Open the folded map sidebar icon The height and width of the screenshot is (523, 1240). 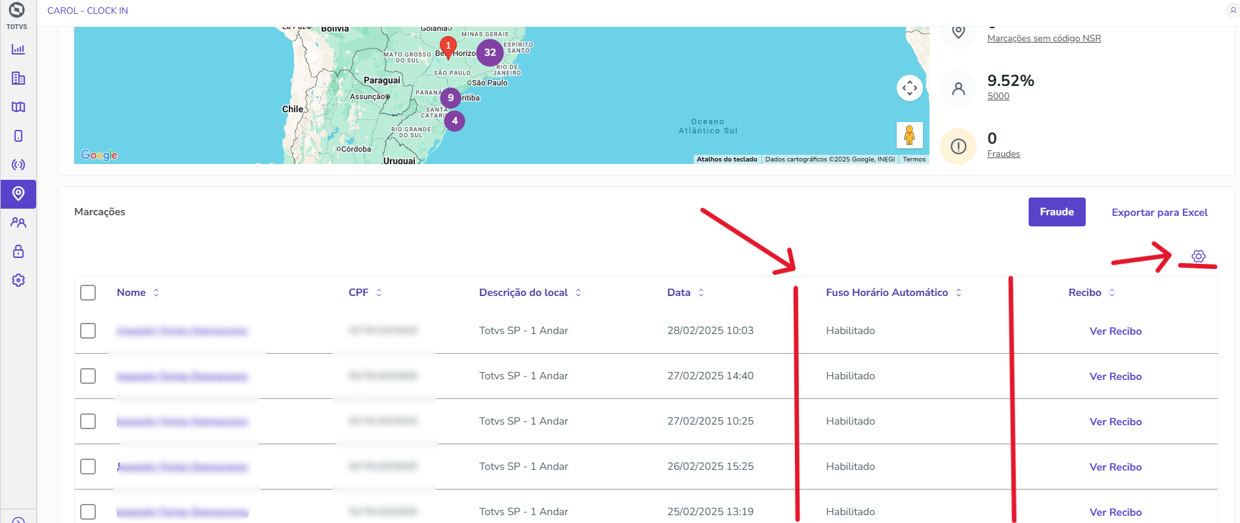18,107
